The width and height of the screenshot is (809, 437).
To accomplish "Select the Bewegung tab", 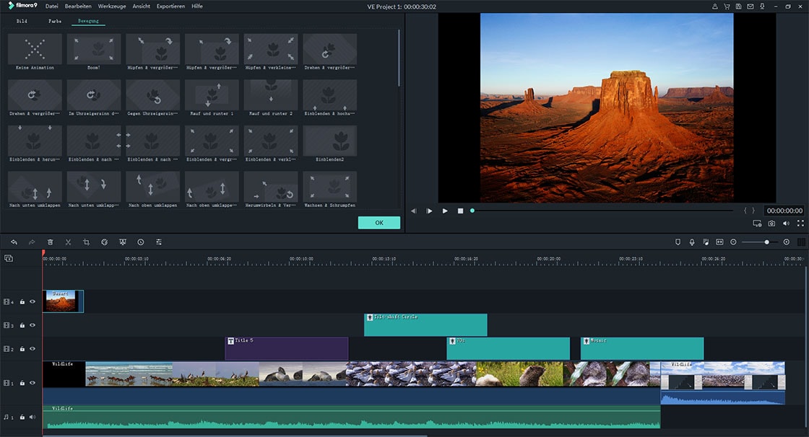I will click(88, 21).
